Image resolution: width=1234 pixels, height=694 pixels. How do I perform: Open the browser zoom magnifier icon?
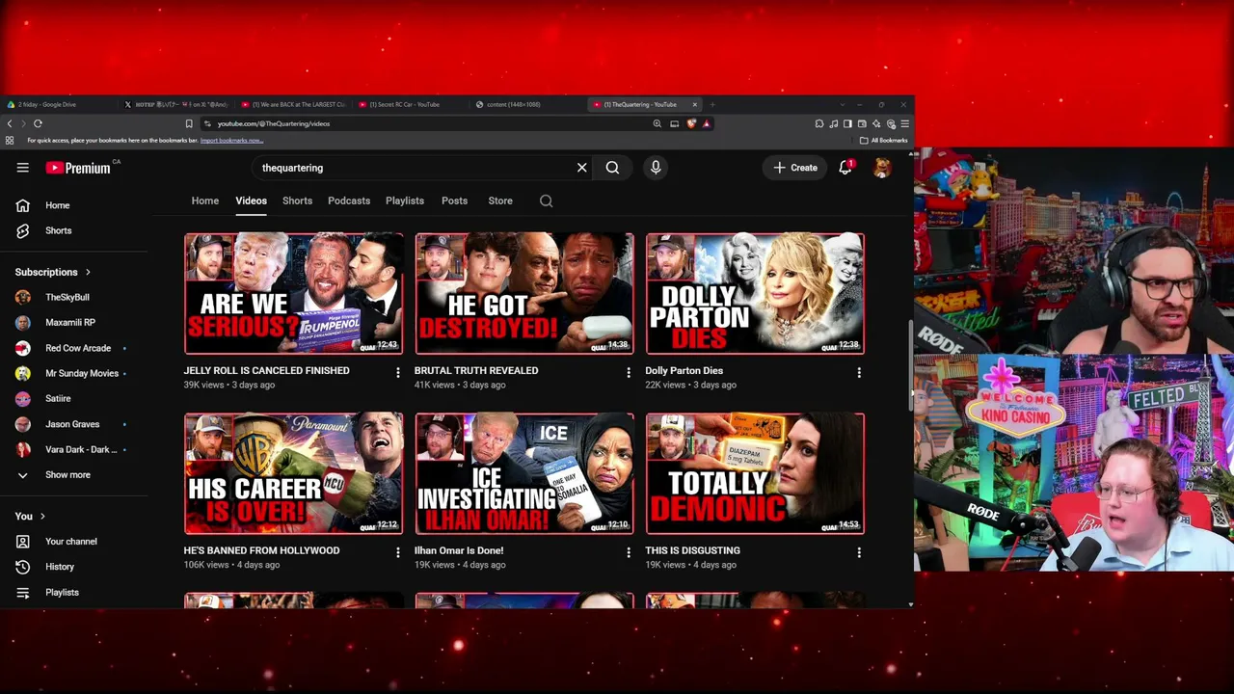pos(657,123)
